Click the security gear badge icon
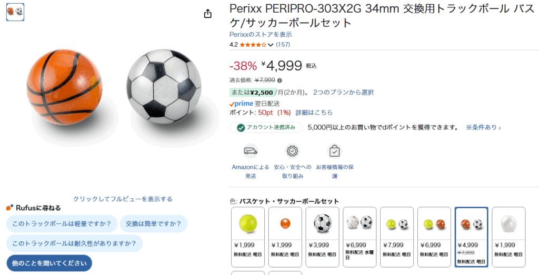Screen dimensions: 539x275 point(292,151)
